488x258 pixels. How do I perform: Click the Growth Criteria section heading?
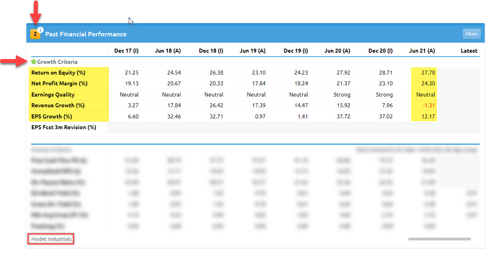57,62
